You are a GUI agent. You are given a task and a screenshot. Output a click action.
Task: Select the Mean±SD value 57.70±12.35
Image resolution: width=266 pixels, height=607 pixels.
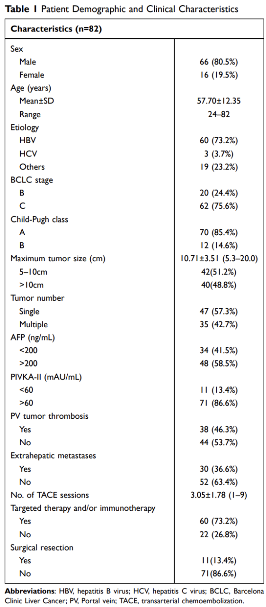[x=219, y=101]
